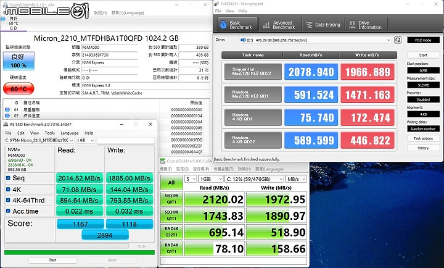Click TxBENCH Writing data Random number field
This screenshot has width=444, height=268.
click(x=423, y=129)
